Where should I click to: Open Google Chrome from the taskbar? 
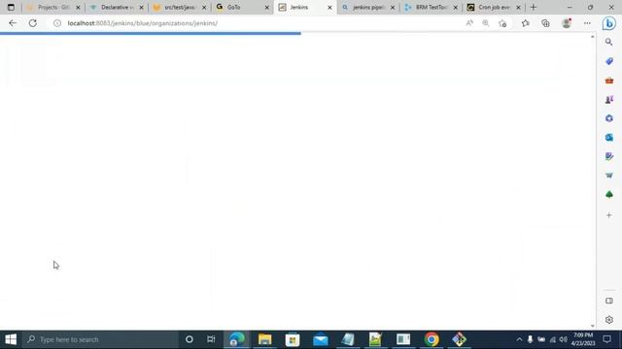pos(432,339)
